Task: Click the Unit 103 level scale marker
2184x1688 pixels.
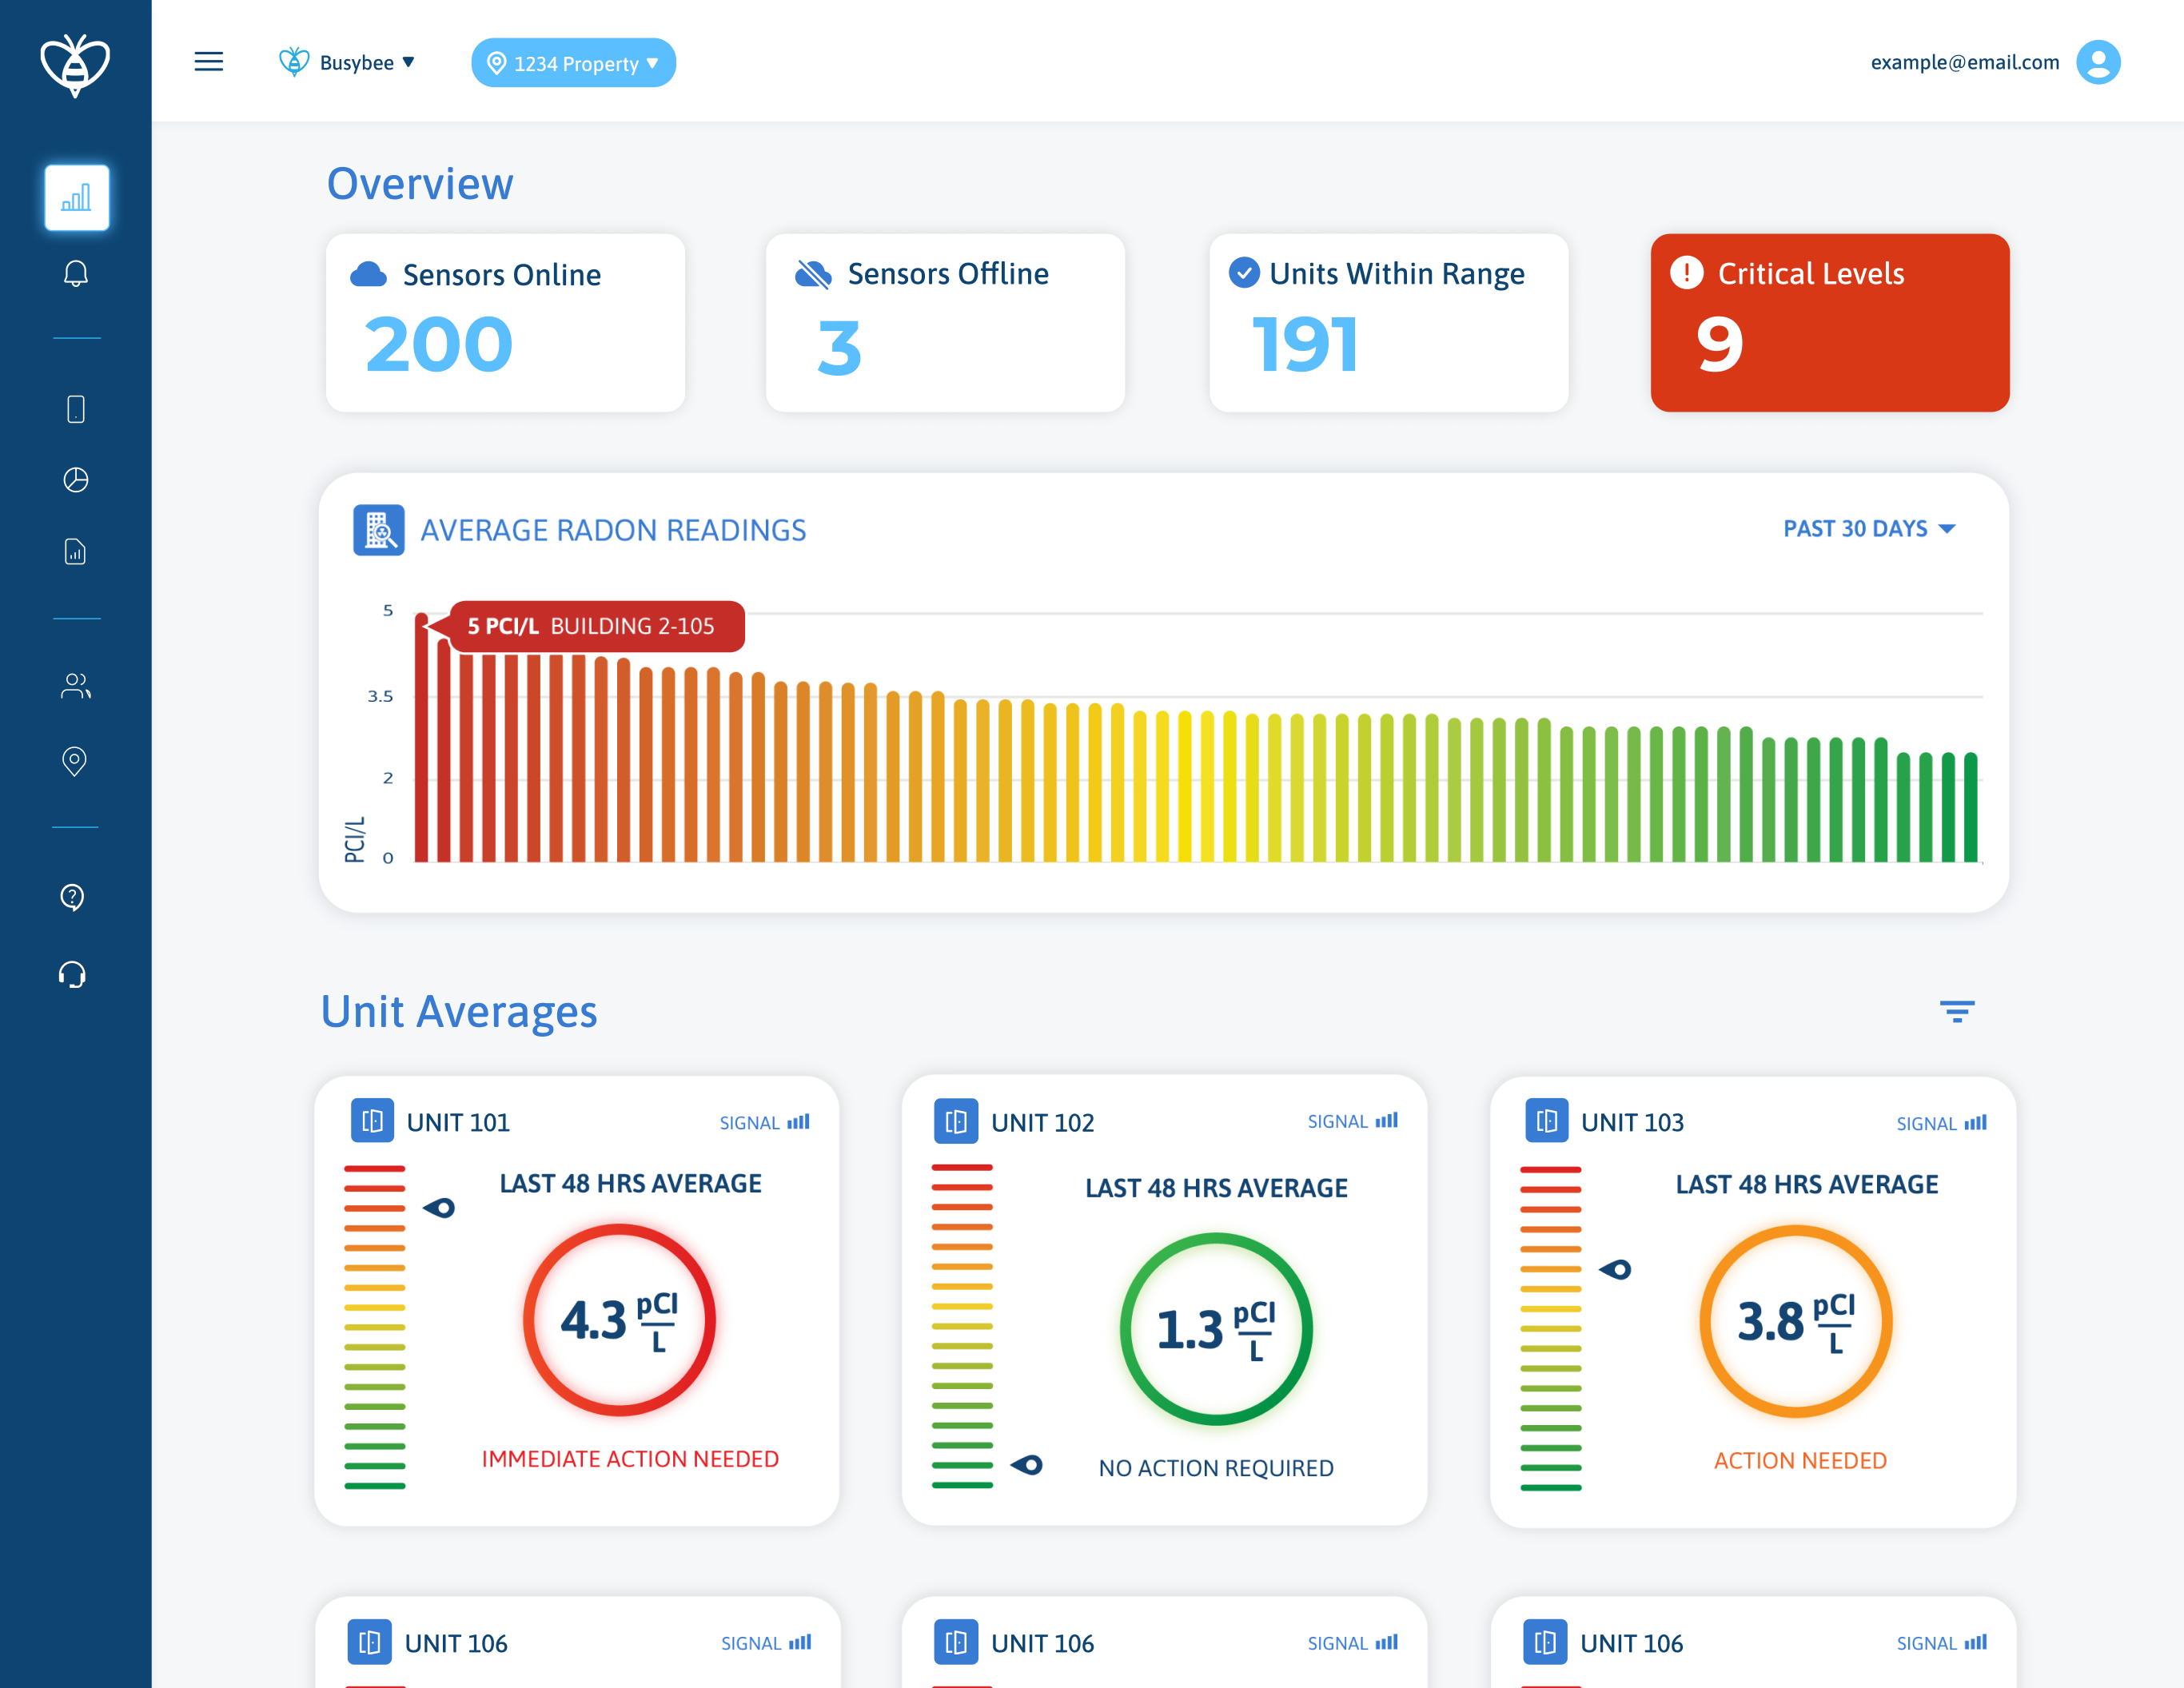Action: coord(1615,1270)
